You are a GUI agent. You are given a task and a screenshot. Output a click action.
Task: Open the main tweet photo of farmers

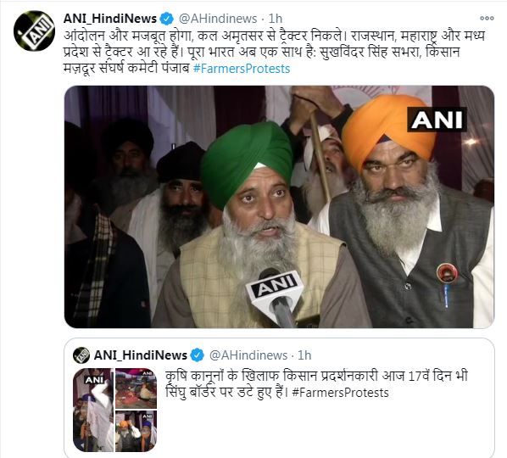[x=279, y=207]
